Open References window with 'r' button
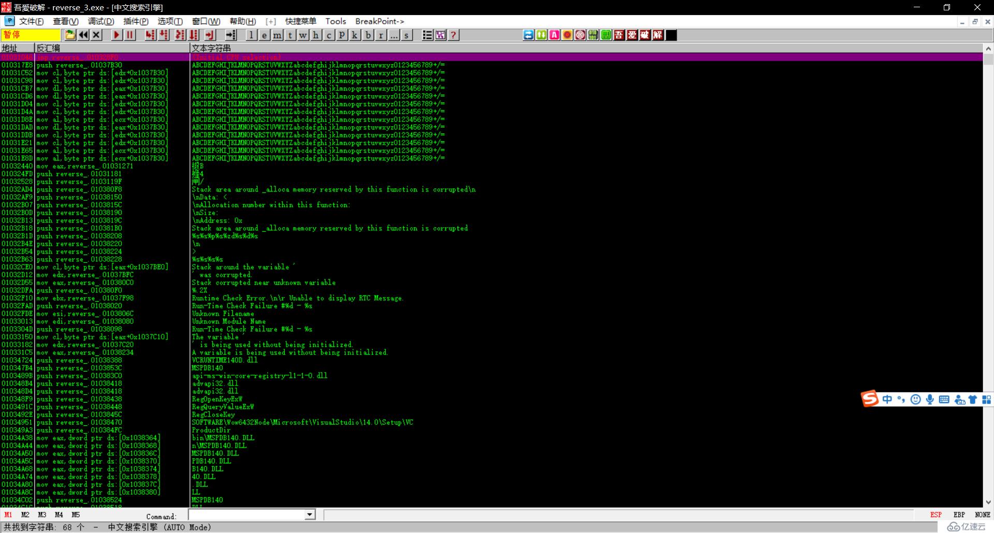Screen dimensions: 994x533 (381, 35)
